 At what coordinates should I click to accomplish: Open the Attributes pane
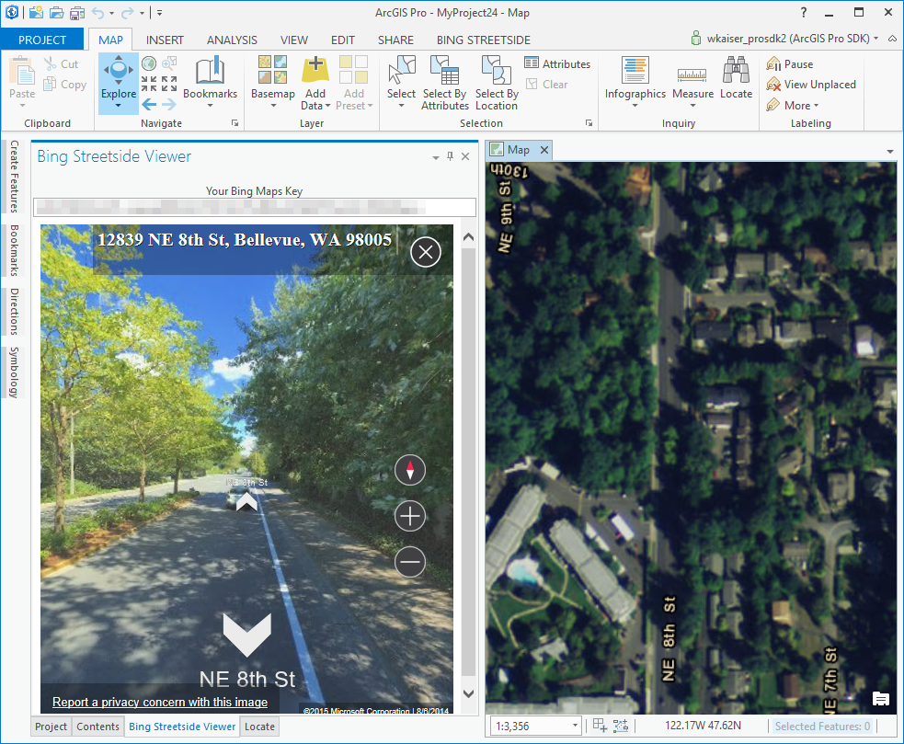557,63
